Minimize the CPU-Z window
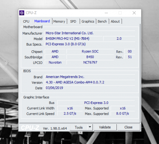Viewport: 159px width, 144px height. point(106,13)
